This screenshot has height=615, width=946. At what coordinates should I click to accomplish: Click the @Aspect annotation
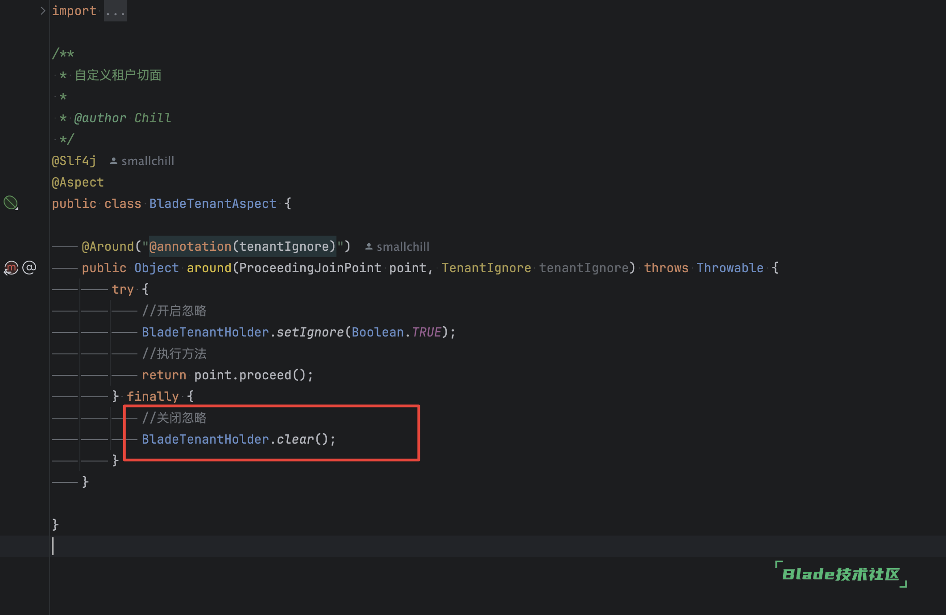pos(78,182)
